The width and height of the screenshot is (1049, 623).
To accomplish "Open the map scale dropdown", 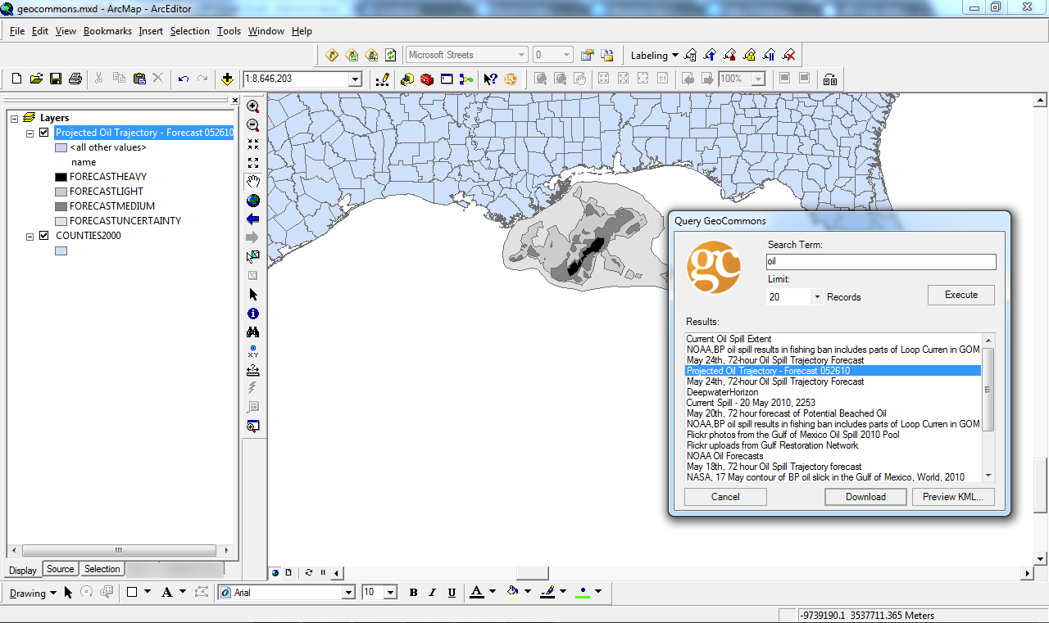I will (355, 79).
